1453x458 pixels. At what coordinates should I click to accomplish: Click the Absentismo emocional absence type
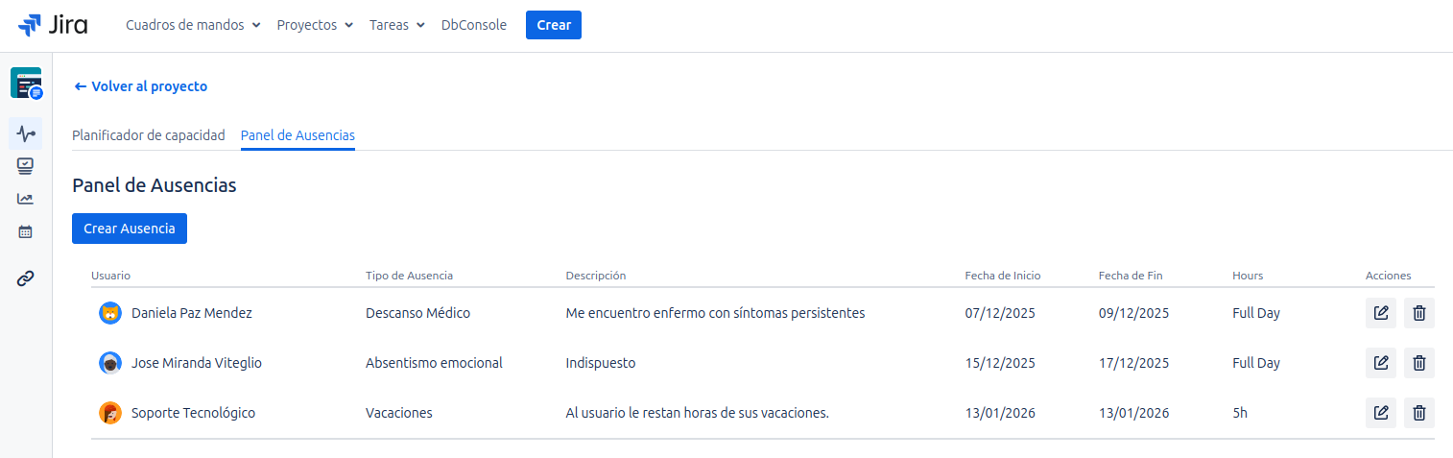434,363
